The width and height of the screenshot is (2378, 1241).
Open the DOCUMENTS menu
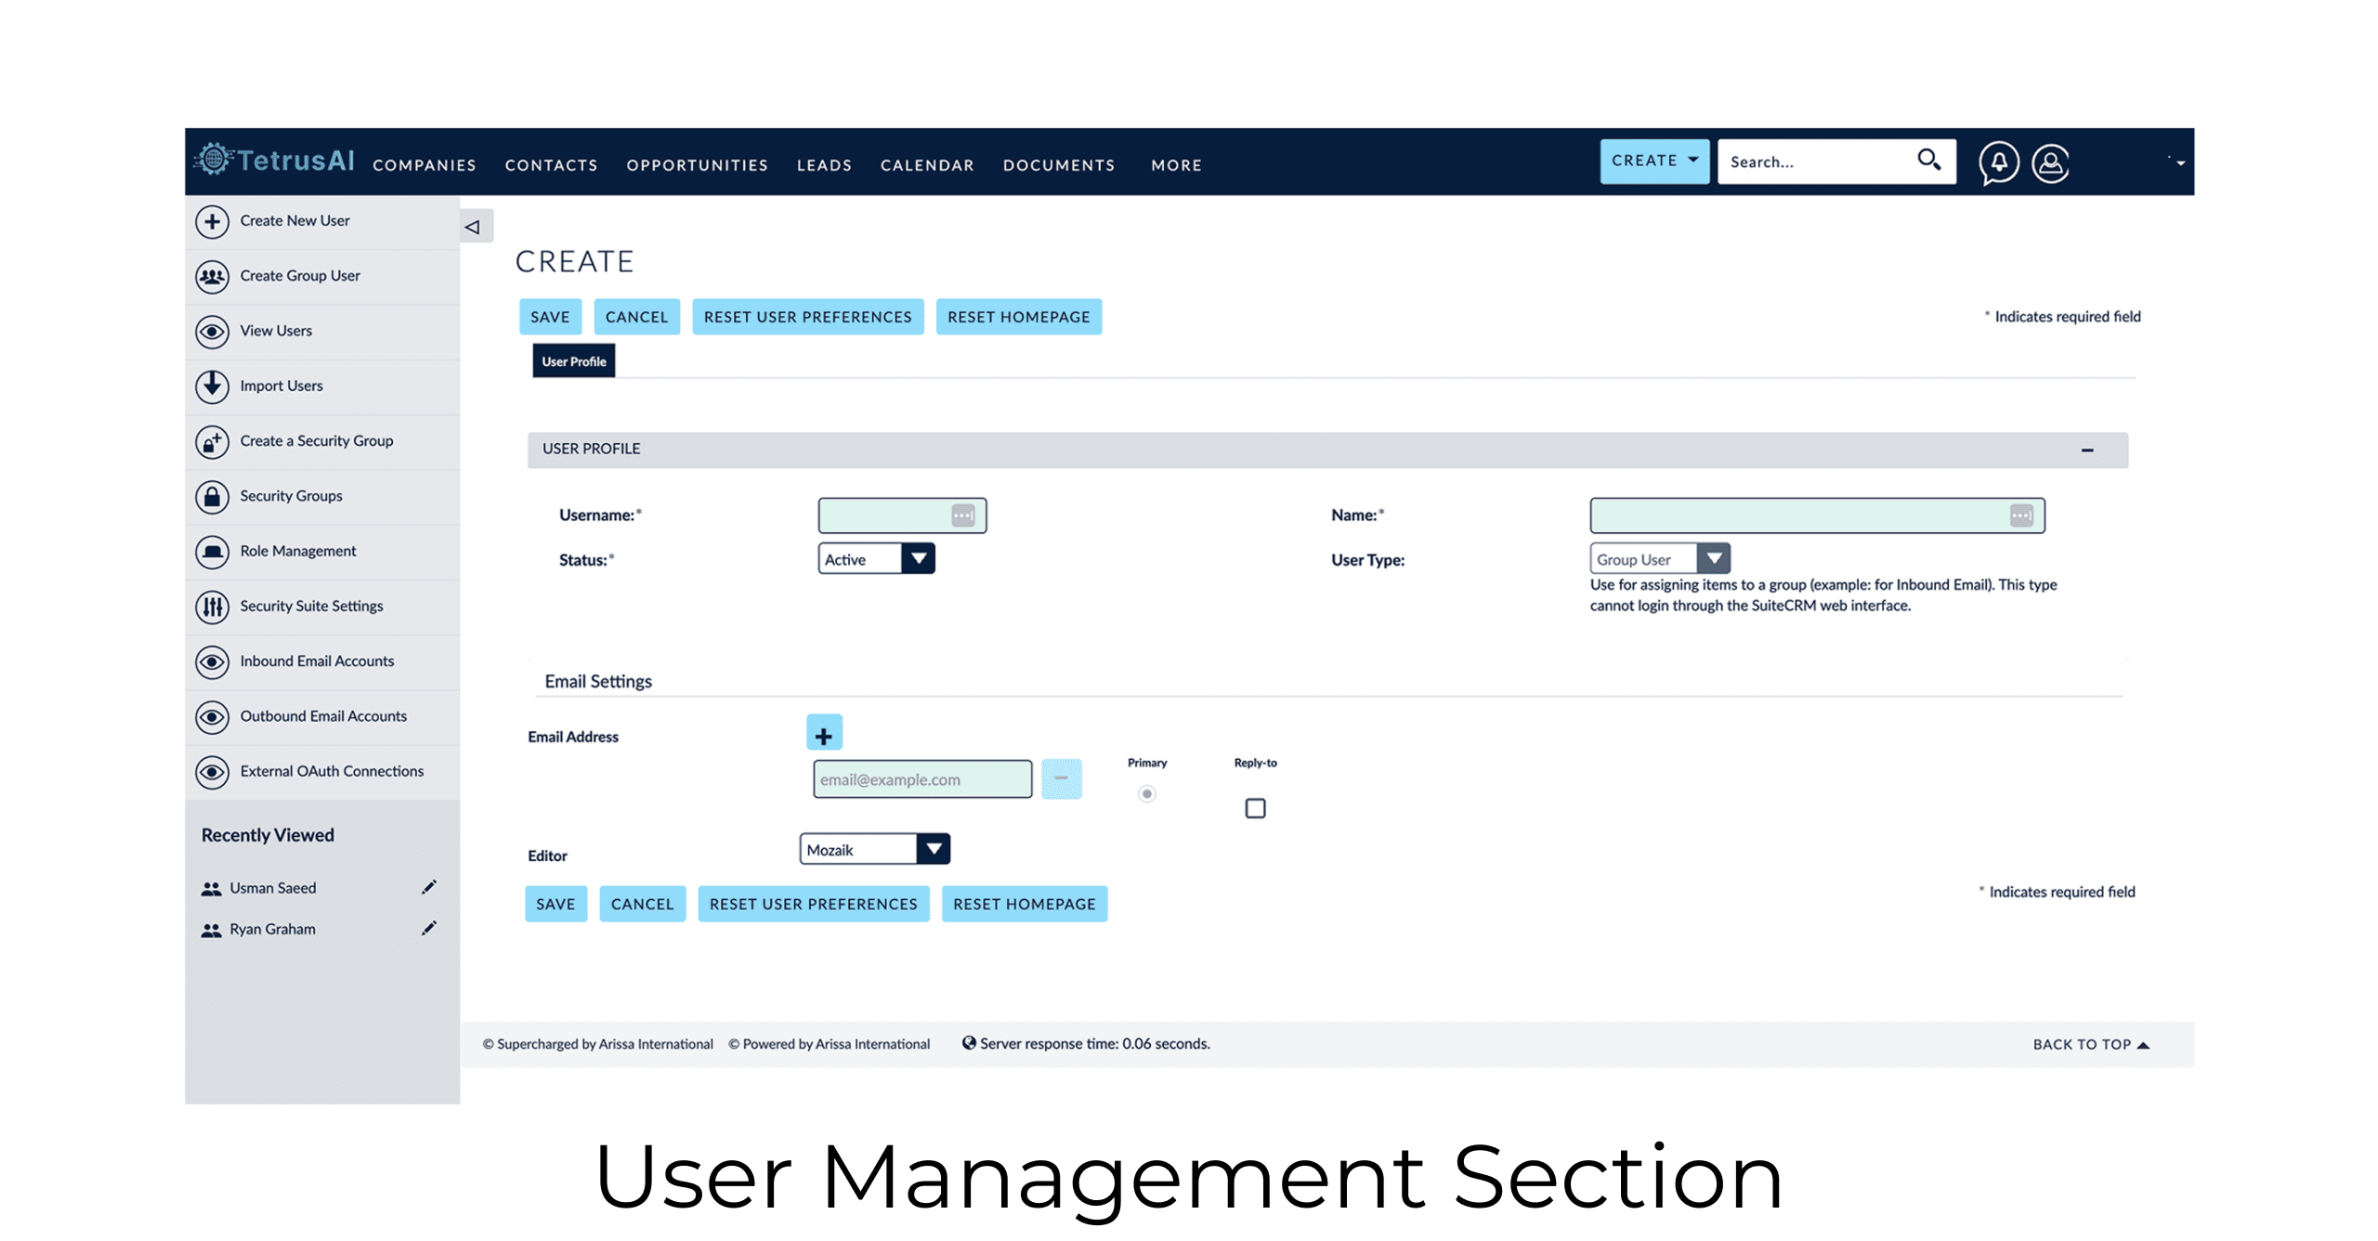pyautogui.click(x=1058, y=164)
